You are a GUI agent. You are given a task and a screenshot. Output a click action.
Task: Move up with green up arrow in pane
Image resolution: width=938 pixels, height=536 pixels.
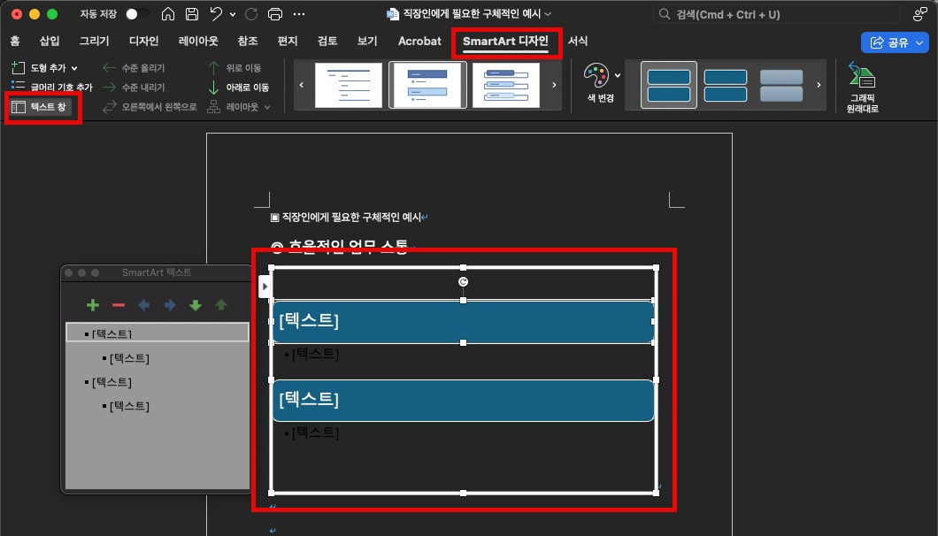[221, 305]
